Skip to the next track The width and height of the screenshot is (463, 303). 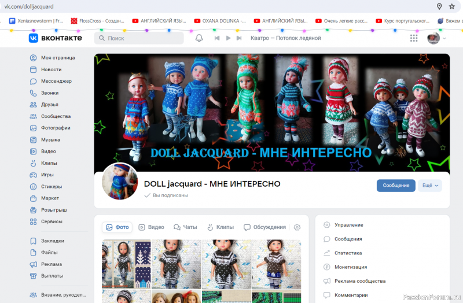tap(240, 38)
